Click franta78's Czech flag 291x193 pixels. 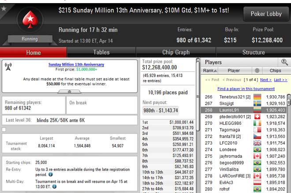[257, 136]
